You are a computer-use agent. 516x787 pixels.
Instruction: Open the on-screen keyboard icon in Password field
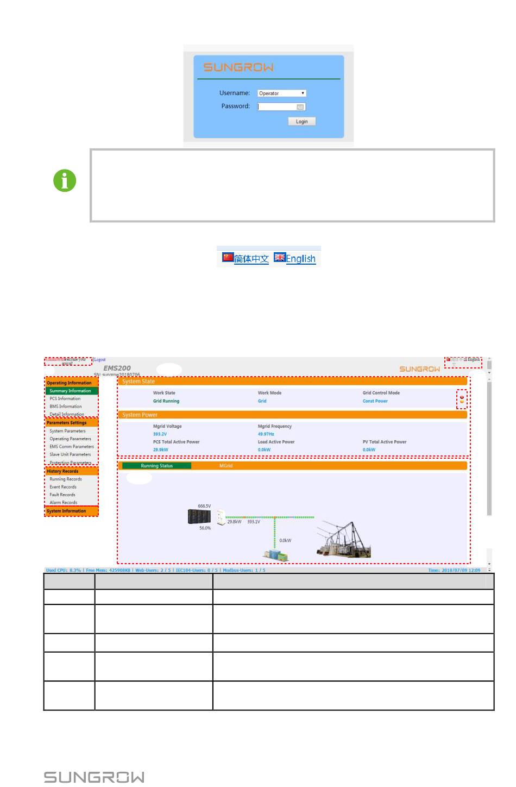click(300, 107)
